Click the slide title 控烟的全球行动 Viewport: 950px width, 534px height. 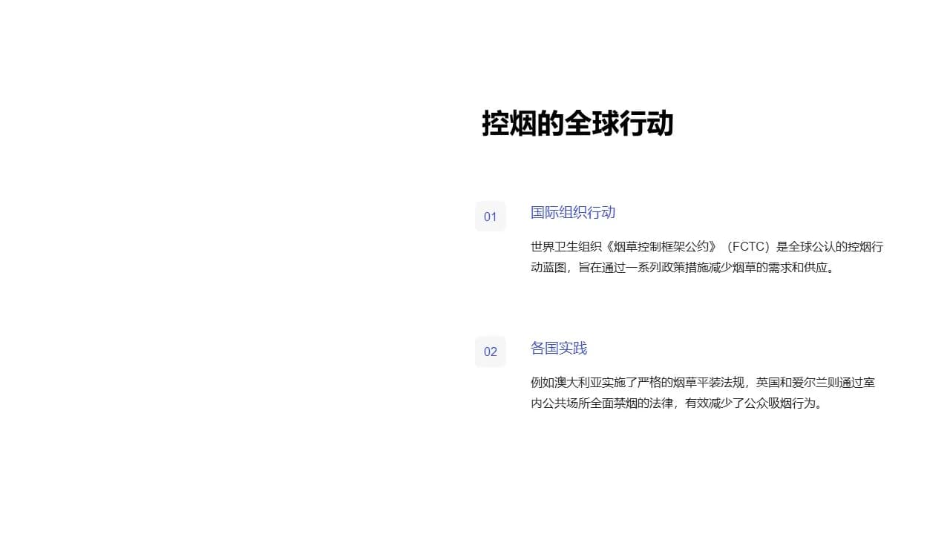click(577, 124)
